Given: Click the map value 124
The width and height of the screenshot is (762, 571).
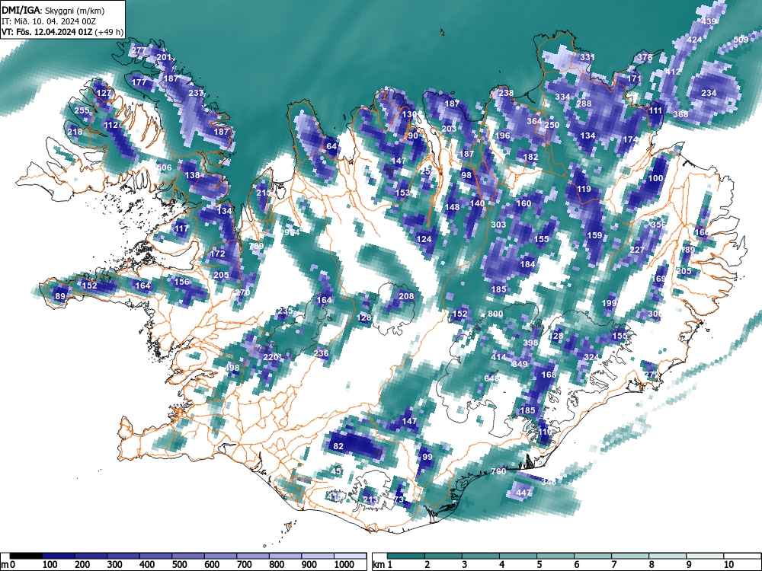Looking at the screenshot, I should pyautogui.click(x=424, y=239).
